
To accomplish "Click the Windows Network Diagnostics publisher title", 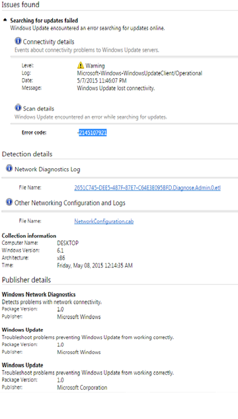I will (x=39, y=295).
